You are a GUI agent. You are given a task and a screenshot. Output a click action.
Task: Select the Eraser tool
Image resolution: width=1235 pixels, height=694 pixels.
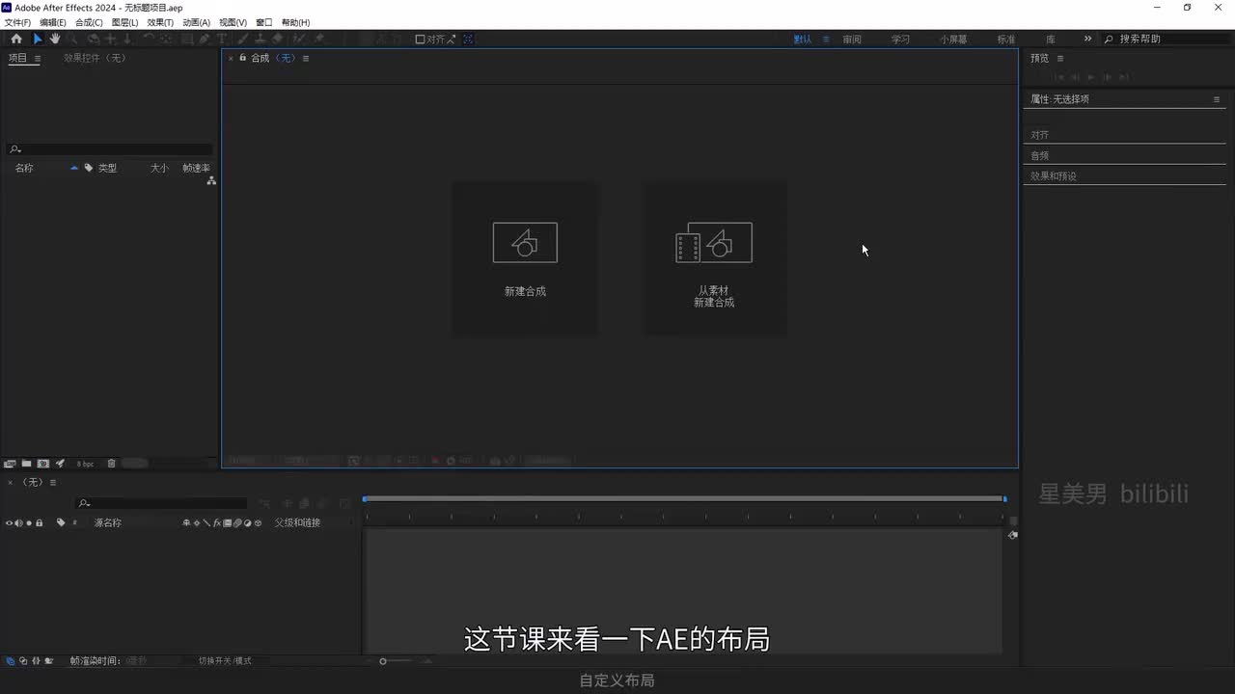click(277, 40)
